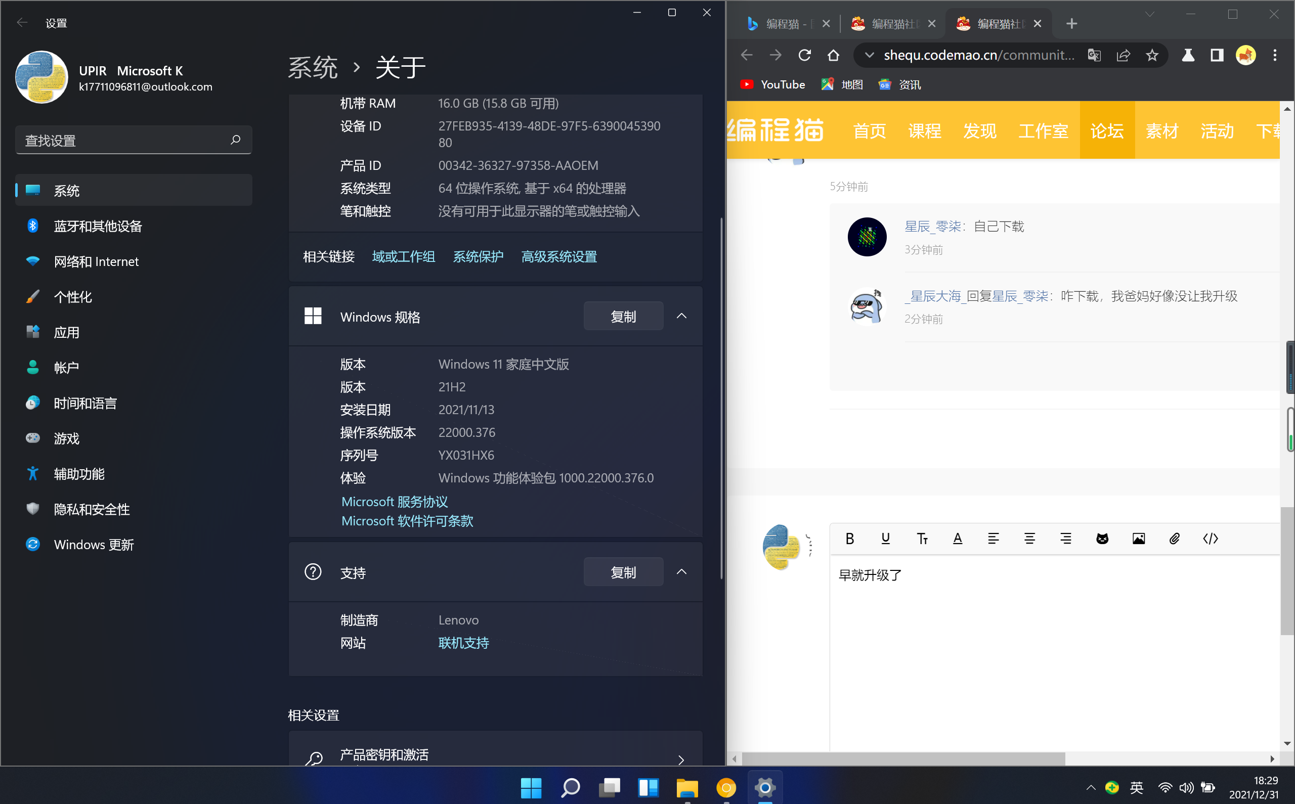Open 星辰_零柒 user profile link
Screen dimensions: 1295x804
pyautogui.click(x=933, y=227)
